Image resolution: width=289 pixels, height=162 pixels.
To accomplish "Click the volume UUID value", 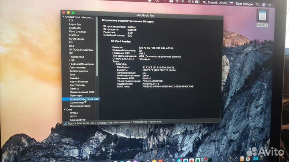I will click(168, 86).
